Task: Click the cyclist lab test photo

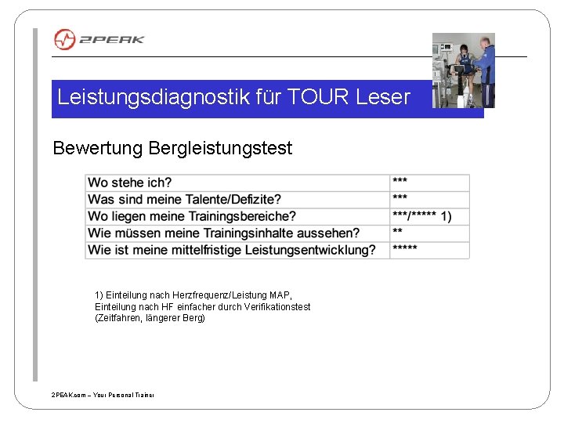Action: pyautogui.click(x=463, y=70)
